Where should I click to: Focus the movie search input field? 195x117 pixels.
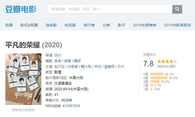[x=110, y=9]
